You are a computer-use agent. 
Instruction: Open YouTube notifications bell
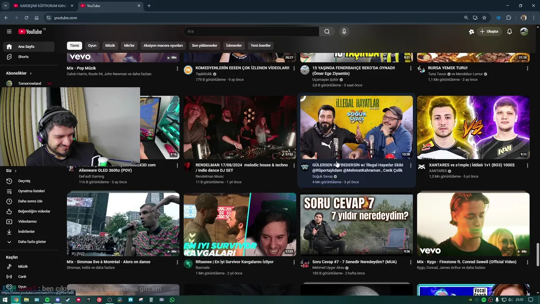[509, 31]
